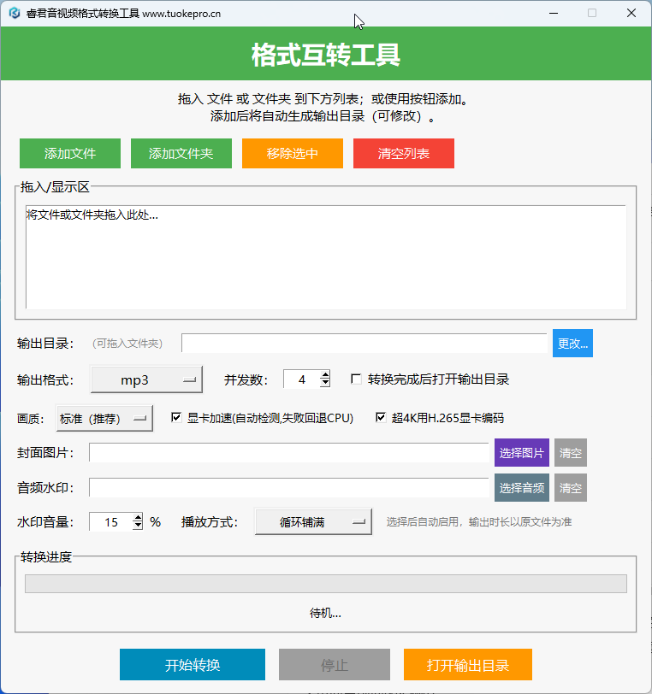
Task: Decrease 水印音量 with down arrow
Action: tap(138, 526)
